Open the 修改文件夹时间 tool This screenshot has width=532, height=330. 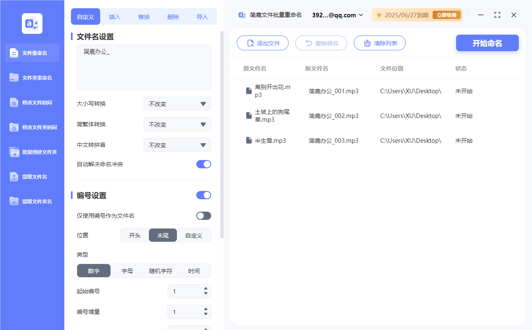click(32, 127)
